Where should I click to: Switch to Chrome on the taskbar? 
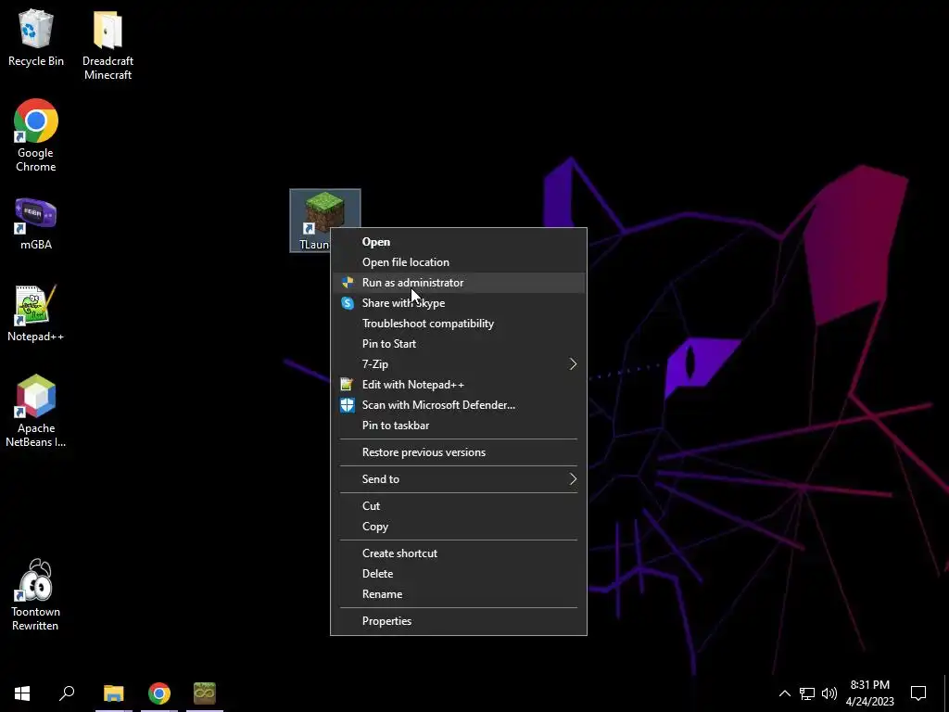tap(159, 693)
